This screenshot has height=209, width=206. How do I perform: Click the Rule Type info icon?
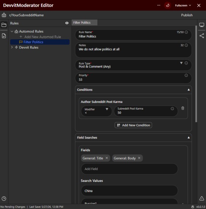pos(186,63)
